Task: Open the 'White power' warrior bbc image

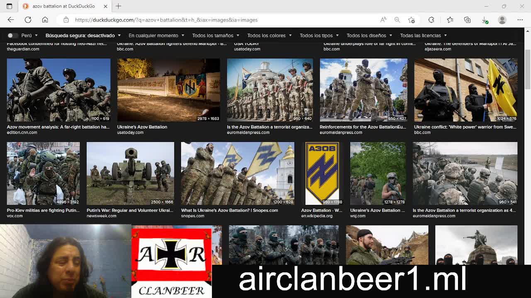Action: pos(465,90)
